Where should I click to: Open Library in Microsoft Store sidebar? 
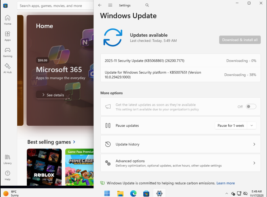(7, 159)
